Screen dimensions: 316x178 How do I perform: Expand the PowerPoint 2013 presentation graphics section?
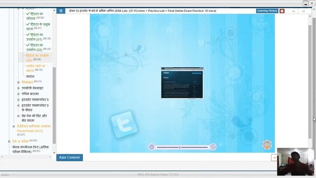[x=14, y=127]
